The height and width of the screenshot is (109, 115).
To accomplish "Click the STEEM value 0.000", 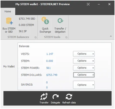I will point(50,61).
